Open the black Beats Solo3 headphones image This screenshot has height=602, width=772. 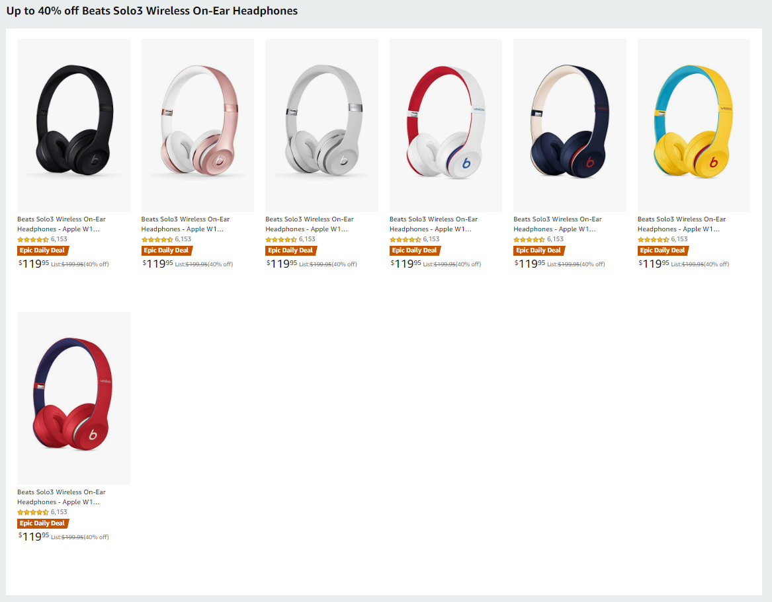point(73,126)
